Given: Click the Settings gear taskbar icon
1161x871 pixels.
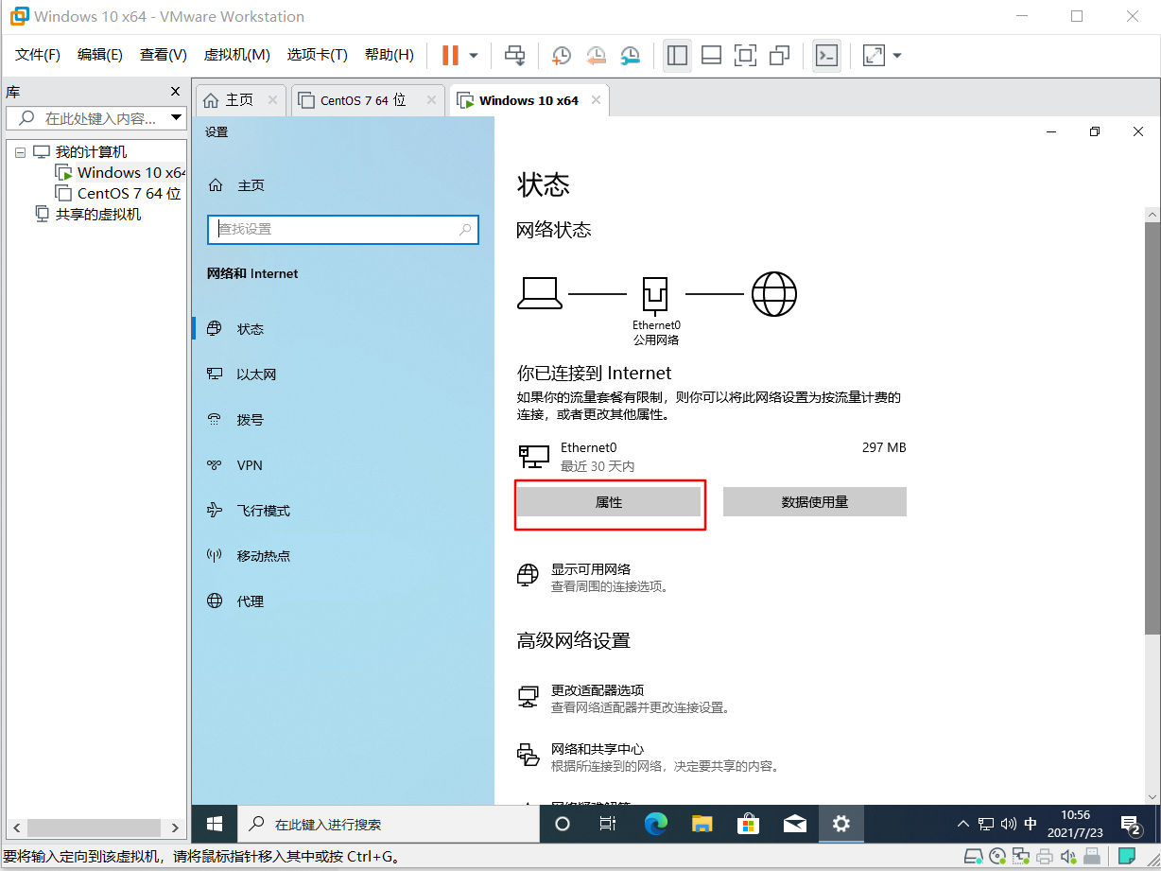Looking at the screenshot, I should click(841, 824).
